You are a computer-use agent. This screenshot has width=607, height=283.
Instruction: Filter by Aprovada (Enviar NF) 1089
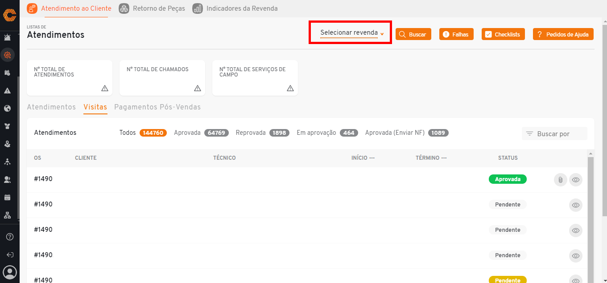pyautogui.click(x=407, y=133)
